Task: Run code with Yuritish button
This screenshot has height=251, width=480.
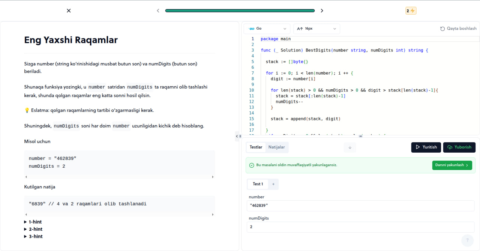Action: tap(426, 147)
